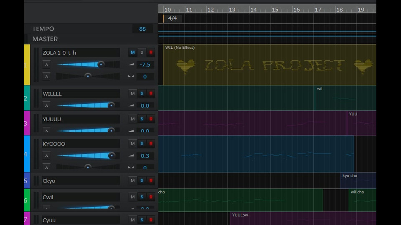Collapse ZOLA 10th pan row arrow
This screenshot has height=225, width=401.
[x=46, y=76]
